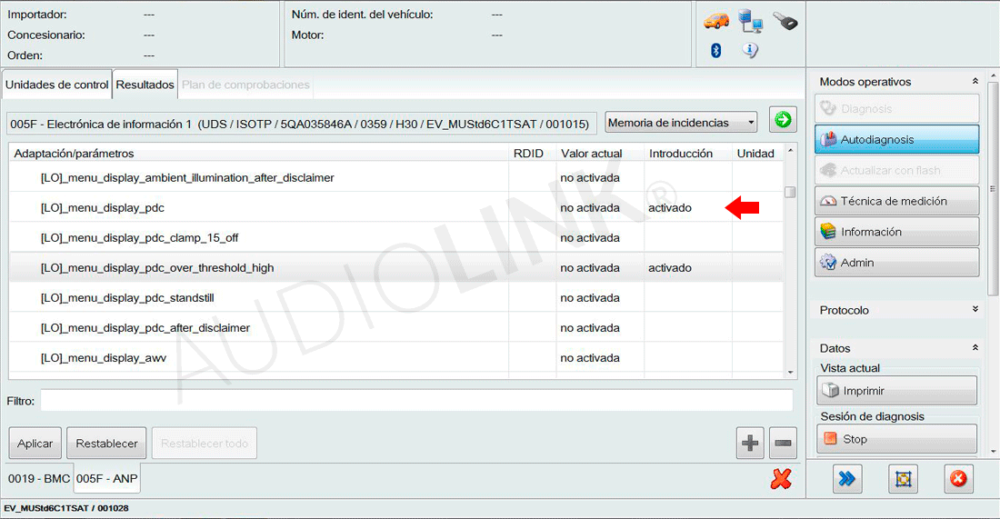Click the Restablecer button
1000x519 pixels.
pos(106,444)
